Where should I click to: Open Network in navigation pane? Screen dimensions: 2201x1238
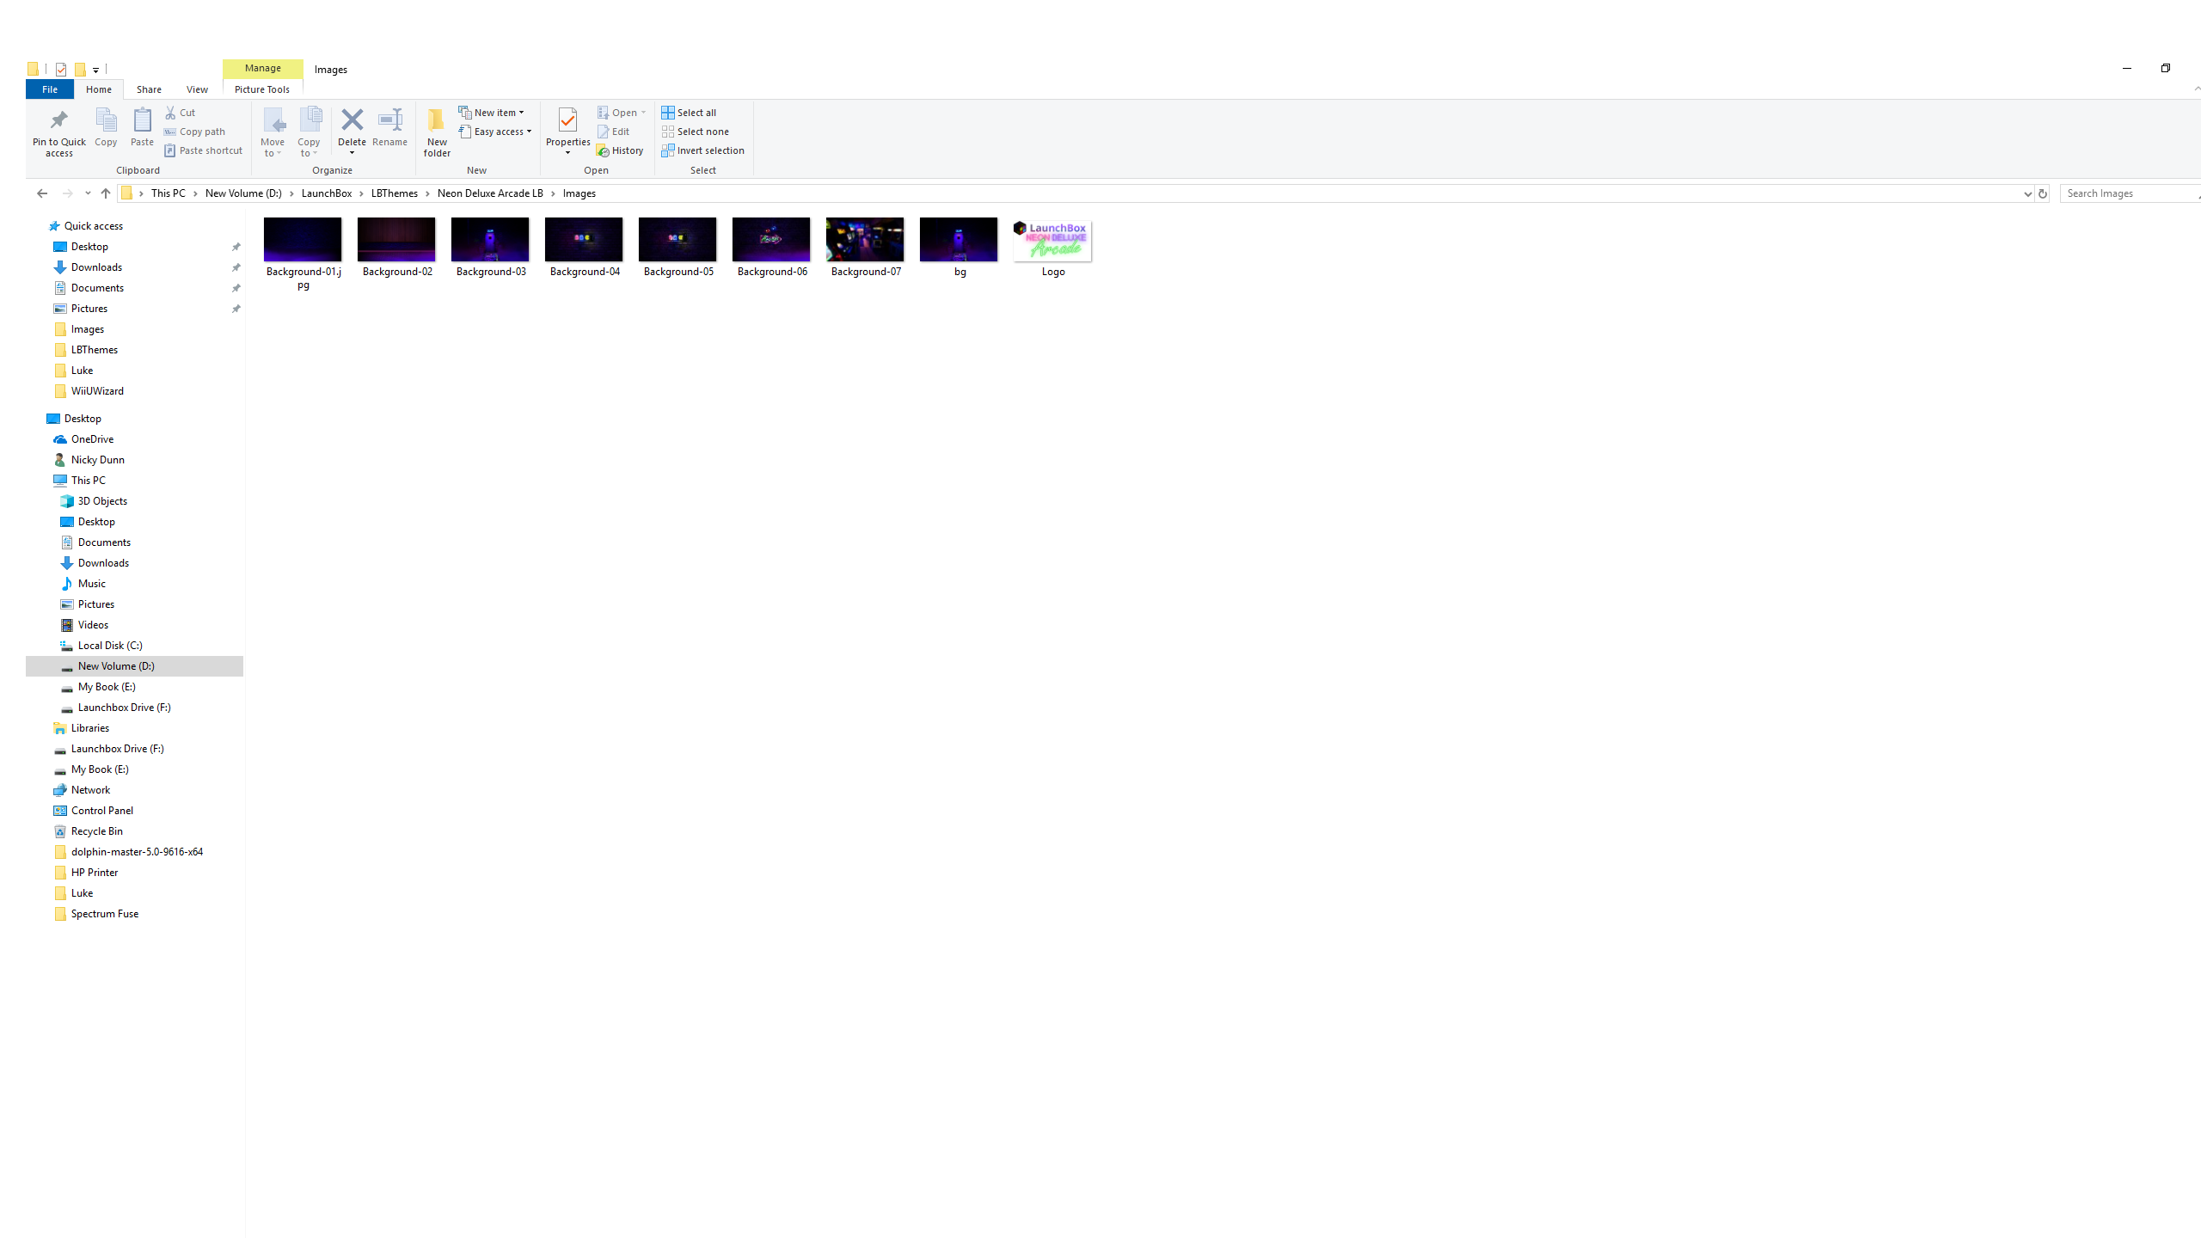(x=90, y=790)
